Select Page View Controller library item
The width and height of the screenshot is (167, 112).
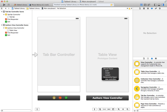[150, 105]
